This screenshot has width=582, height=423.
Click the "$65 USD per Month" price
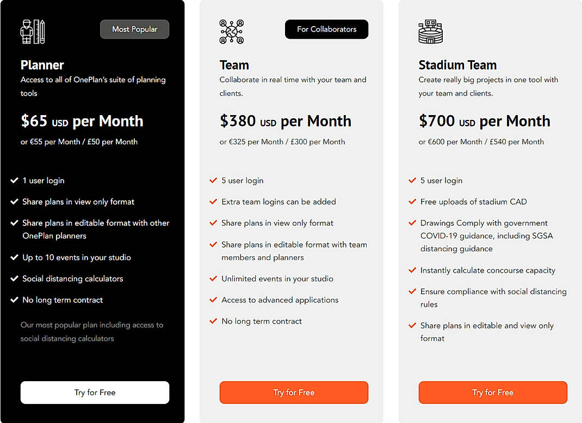82,121
